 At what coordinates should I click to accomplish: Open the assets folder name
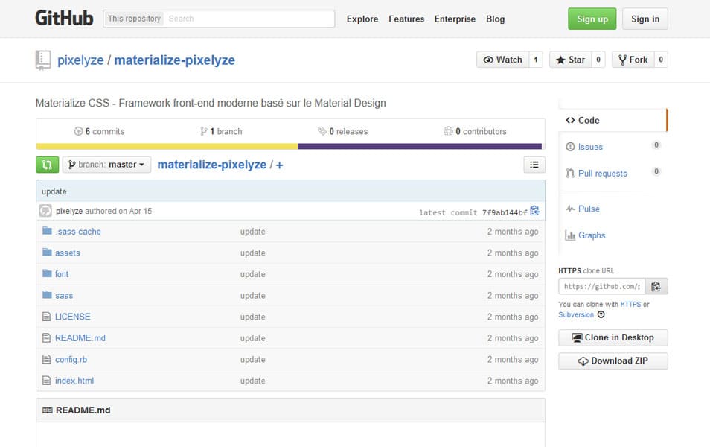pyautogui.click(x=68, y=253)
